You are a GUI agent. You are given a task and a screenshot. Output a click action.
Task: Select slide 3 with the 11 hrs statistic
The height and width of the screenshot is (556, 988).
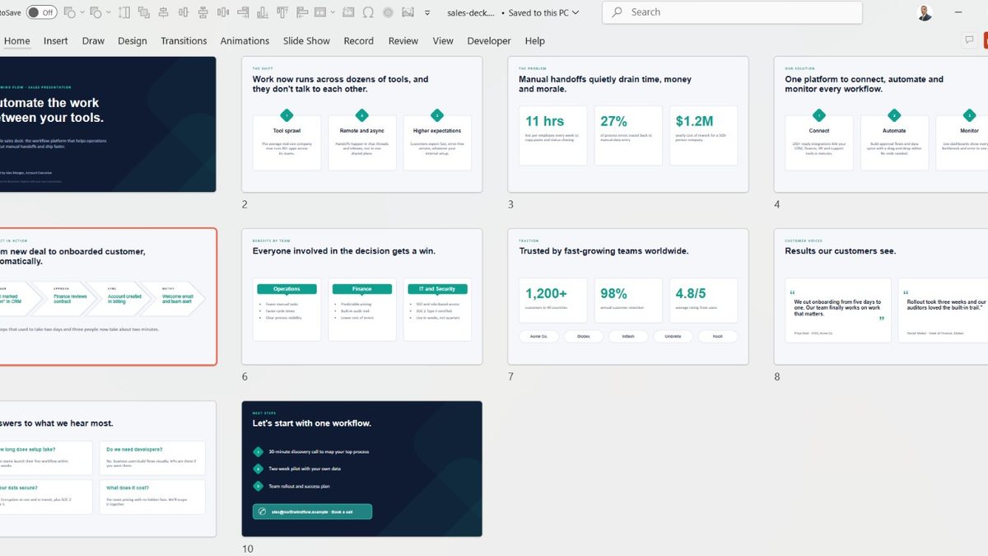point(628,124)
